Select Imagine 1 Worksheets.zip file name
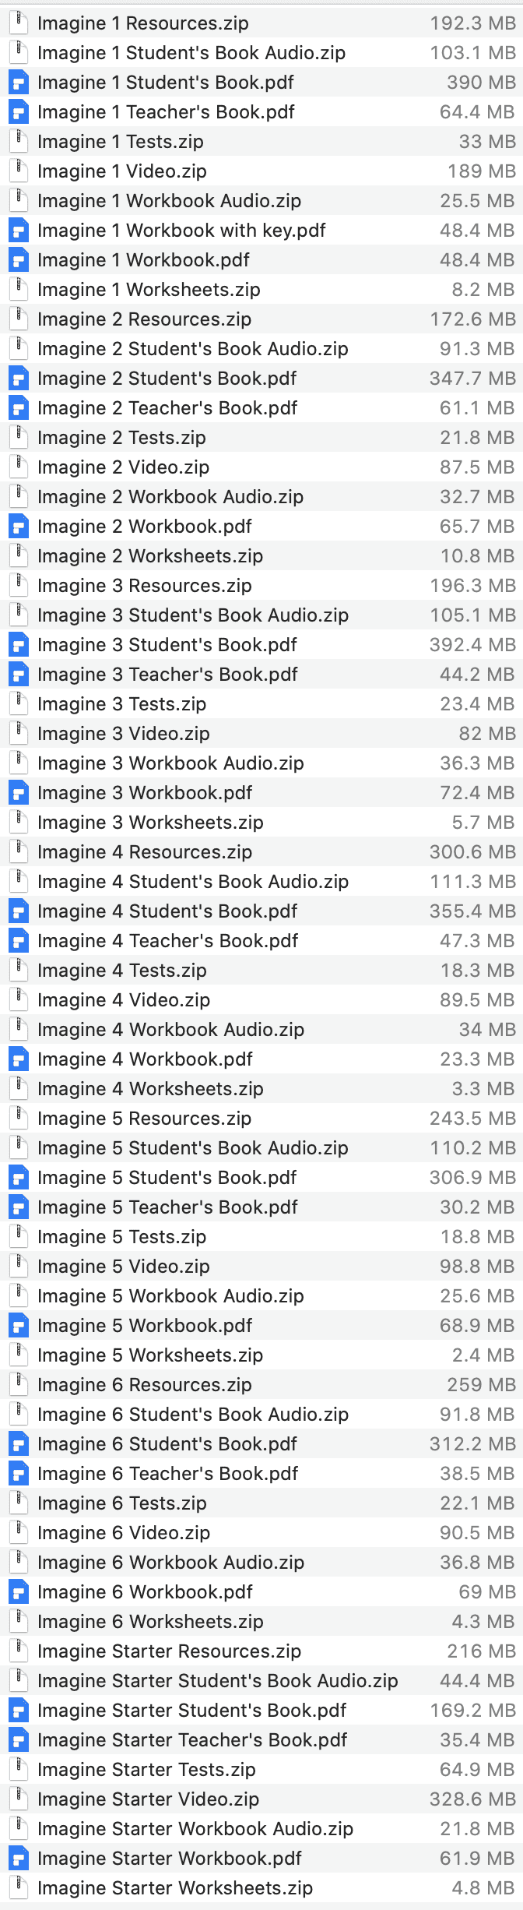523x1910 pixels. click(x=149, y=290)
